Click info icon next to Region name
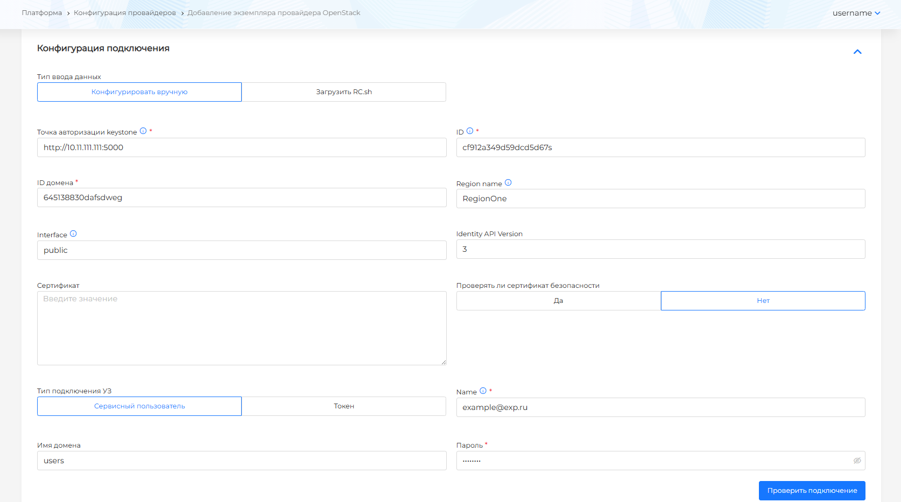 pyautogui.click(x=508, y=183)
